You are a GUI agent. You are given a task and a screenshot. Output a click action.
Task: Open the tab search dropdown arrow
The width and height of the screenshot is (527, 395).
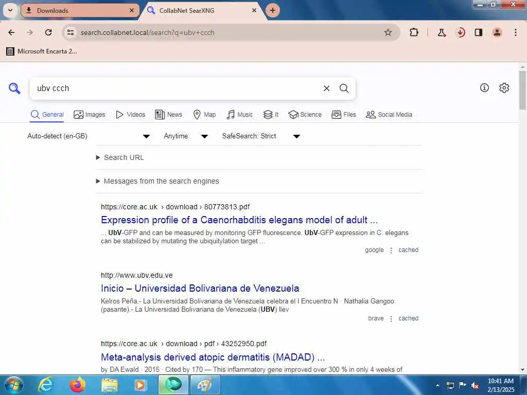point(10,10)
